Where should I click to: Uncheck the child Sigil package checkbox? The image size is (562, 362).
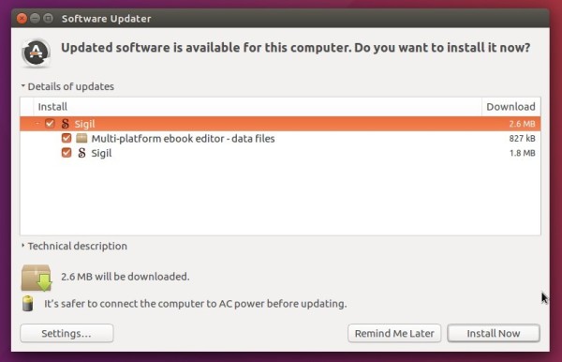pos(67,153)
